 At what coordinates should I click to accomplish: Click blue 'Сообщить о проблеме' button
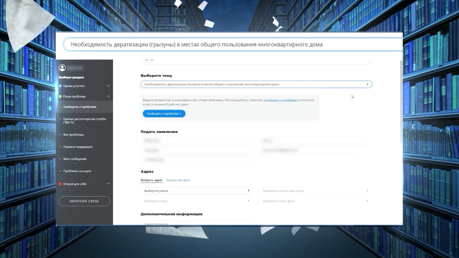tap(164, 114)
